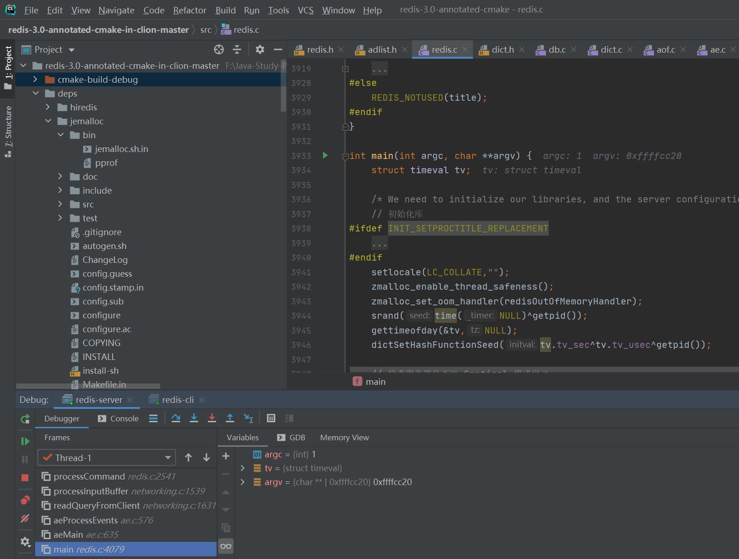Select the ChangeLog file
The height and width of the screenshot is (559, 739).
pyautogui.click(x=105, y=260)
